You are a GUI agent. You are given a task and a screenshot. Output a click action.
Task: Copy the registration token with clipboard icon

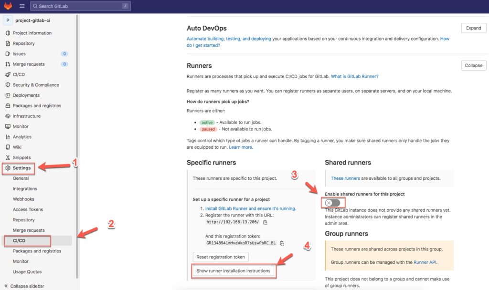click(282, 243)
